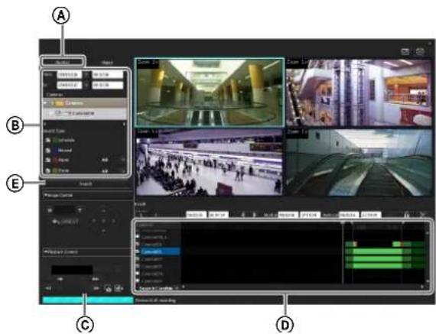
Task: Click the fast-forward playback button
Action: pyautogui.click(x=96, y=279)
